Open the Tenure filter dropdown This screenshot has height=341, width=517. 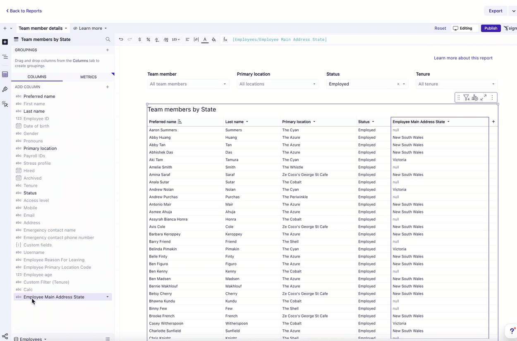point(457,84)
